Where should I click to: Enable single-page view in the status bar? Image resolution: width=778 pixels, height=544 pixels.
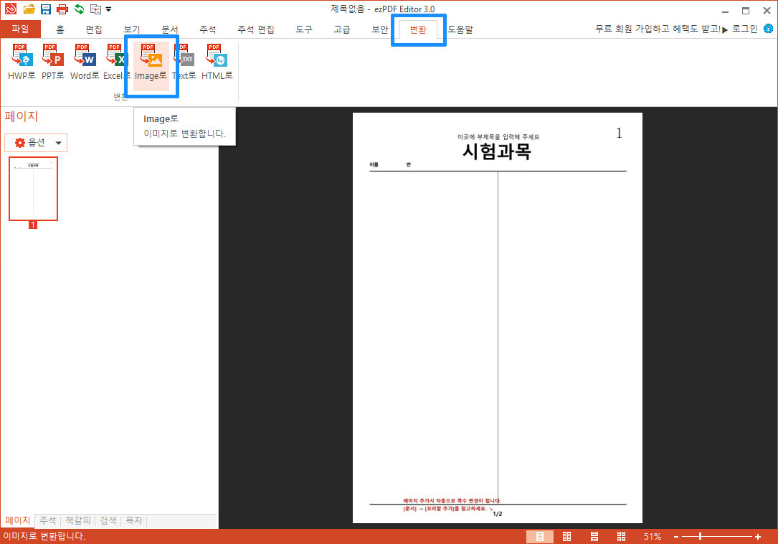pyautogui.click(x=540, y=536)
